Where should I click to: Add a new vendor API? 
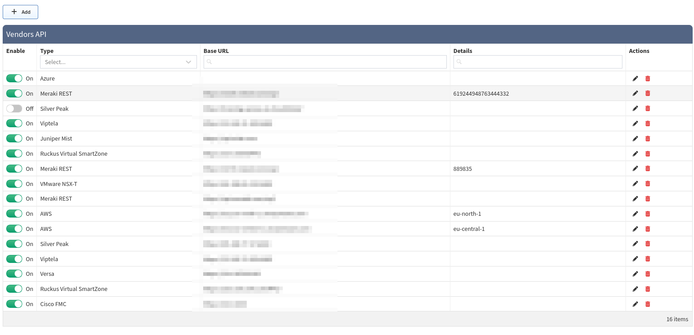(20, 12)
